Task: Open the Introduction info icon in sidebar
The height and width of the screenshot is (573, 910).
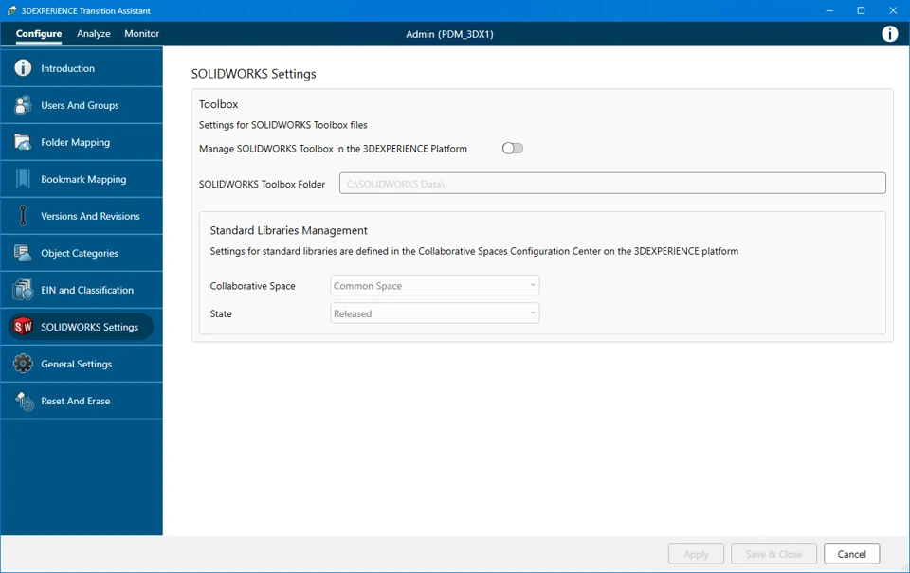Action: 23,68
